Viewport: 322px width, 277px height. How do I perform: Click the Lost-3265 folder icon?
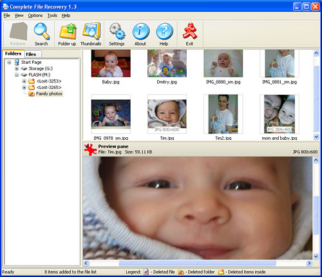tap(32, 88)
